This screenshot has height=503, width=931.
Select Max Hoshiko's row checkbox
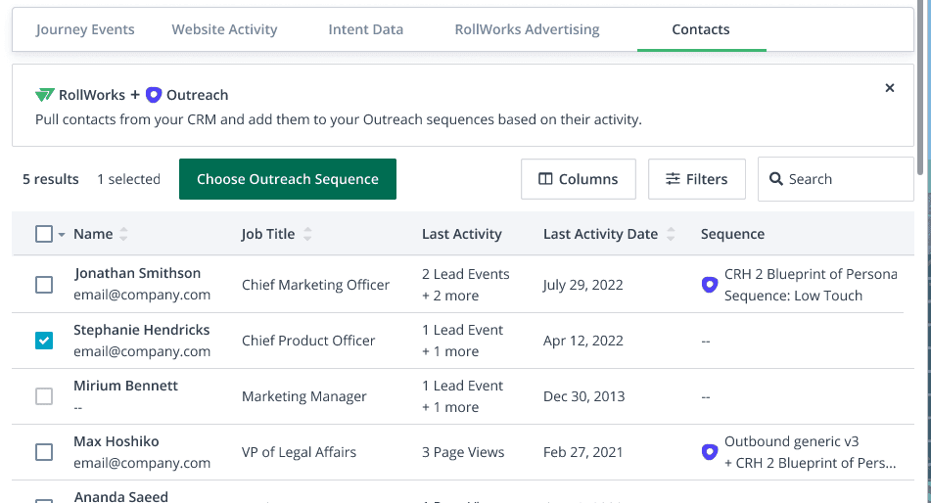44,452
